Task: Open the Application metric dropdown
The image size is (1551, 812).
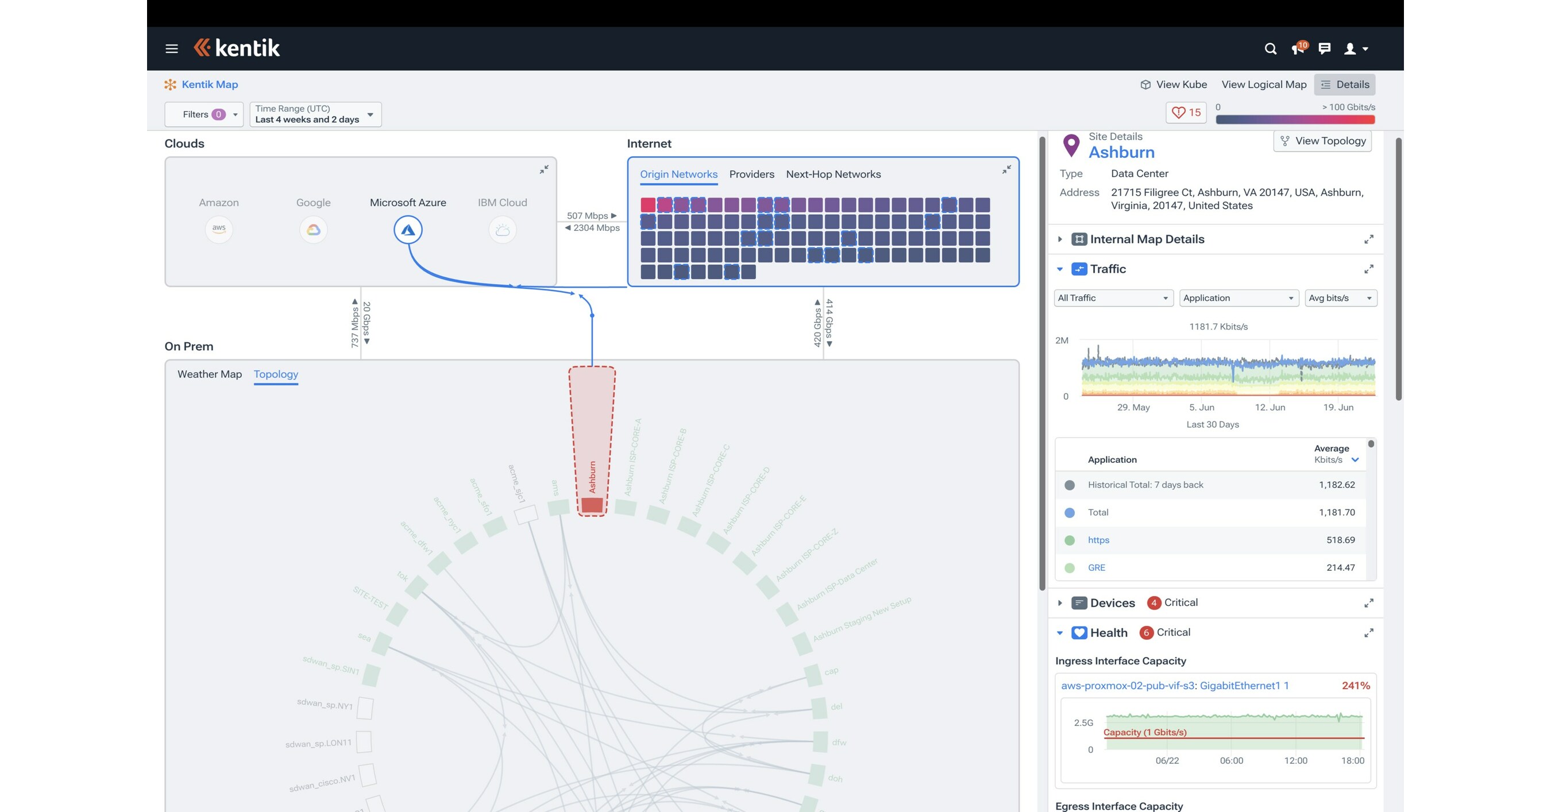Action: point(1238,297)
